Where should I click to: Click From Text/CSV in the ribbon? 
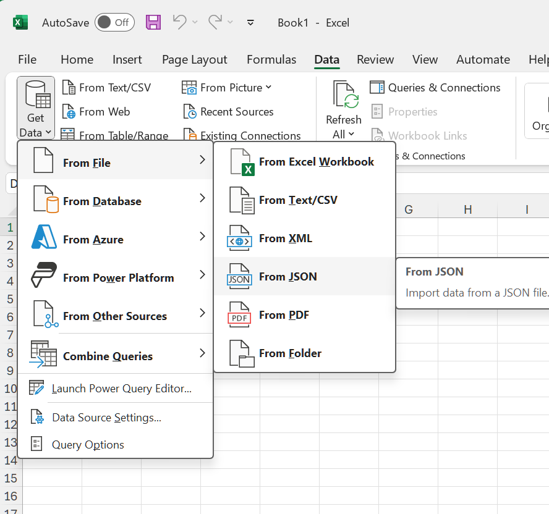pos(107,88)
